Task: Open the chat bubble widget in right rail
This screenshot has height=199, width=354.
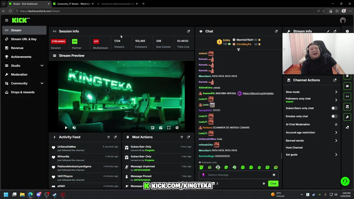Action: coord(347,86)
